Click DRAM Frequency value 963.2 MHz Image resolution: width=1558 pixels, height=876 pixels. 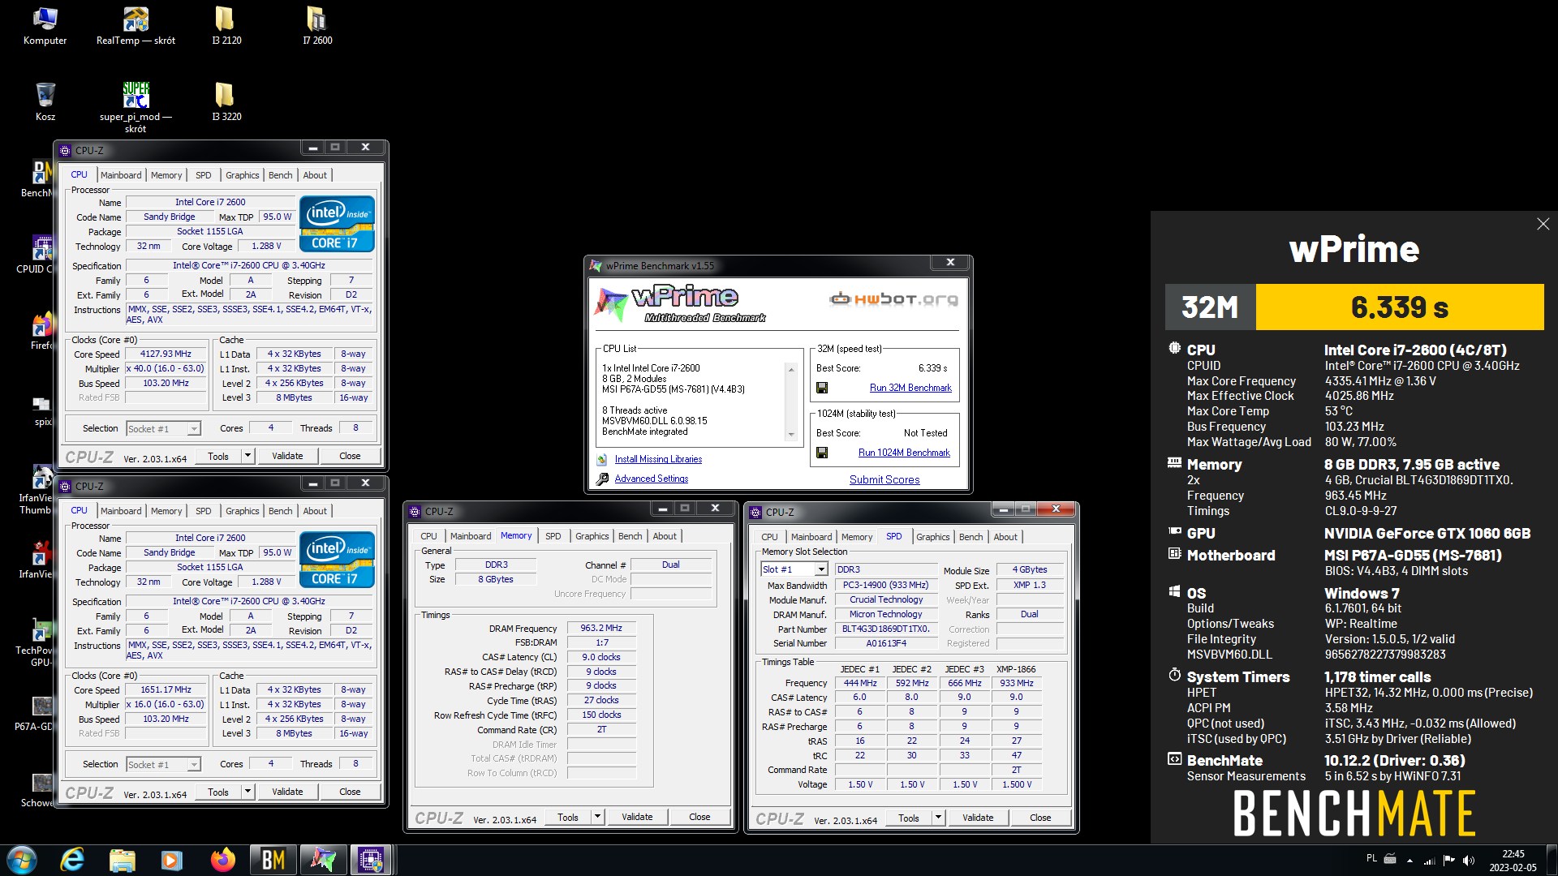[601, 628]
